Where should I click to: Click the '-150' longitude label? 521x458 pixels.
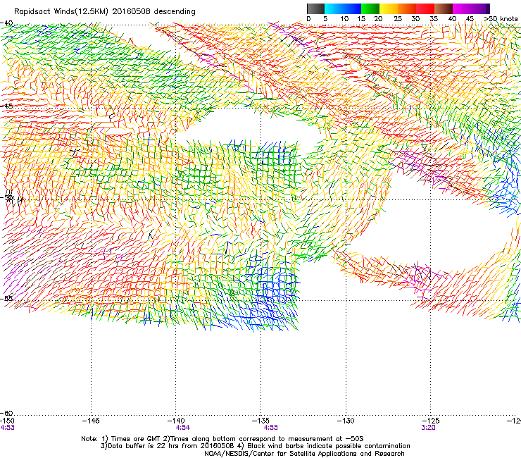pos(7,421)
